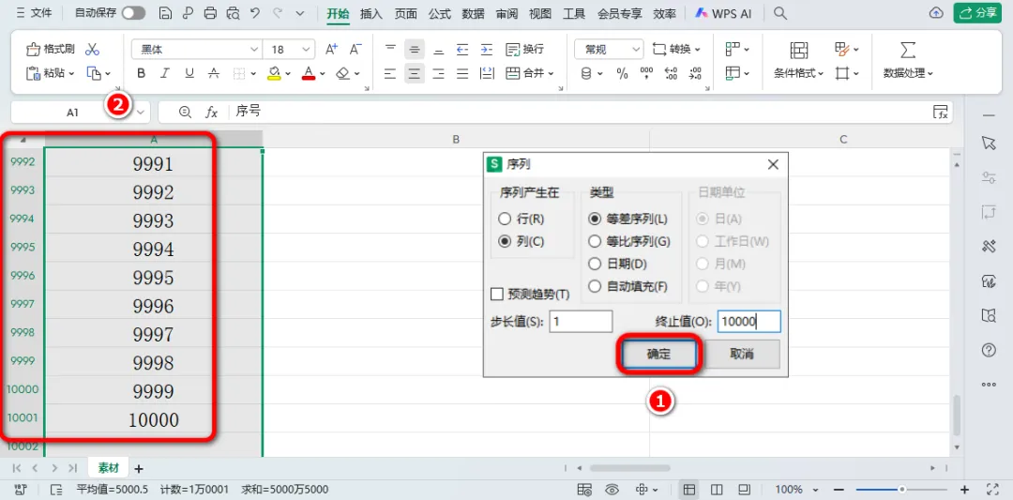Click the zoom slider handle
This screenshot has width=1013, height=500.
pyautogui.click(x=902, y=489)
